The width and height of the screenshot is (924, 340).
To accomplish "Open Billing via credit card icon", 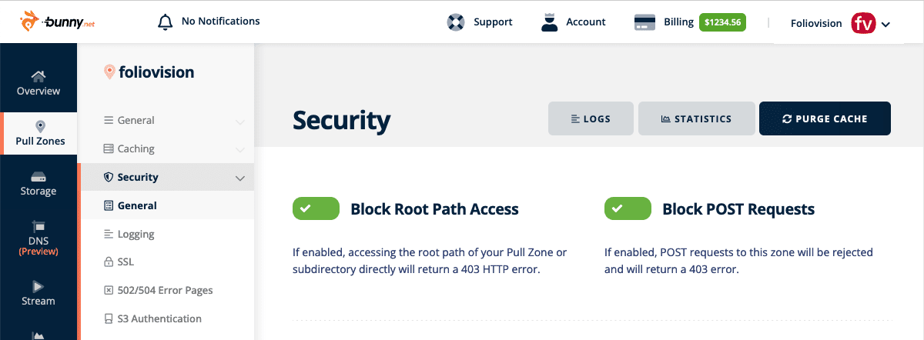I will [x=644, y=22].
